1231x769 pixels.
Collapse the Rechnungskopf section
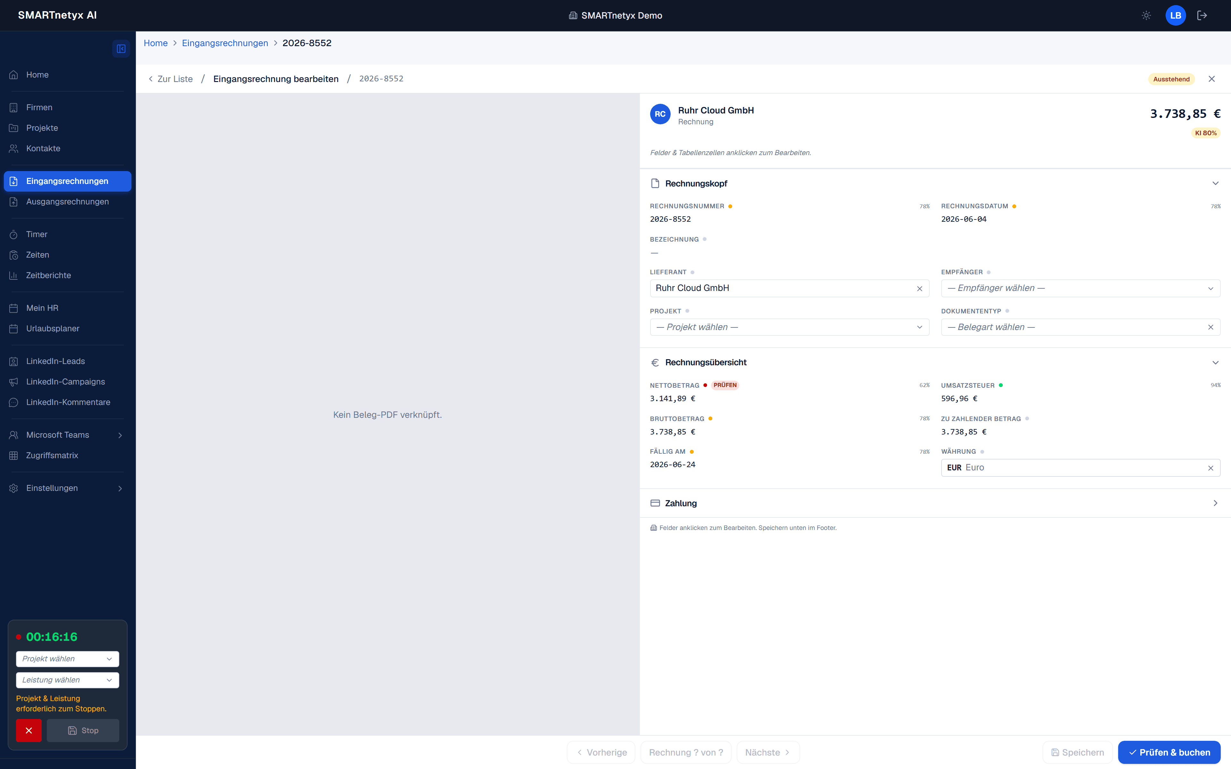click(1215, 184)
